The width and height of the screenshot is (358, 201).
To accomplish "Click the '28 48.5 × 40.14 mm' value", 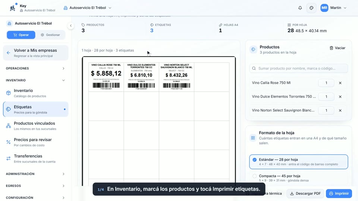I will click(307, 31).
